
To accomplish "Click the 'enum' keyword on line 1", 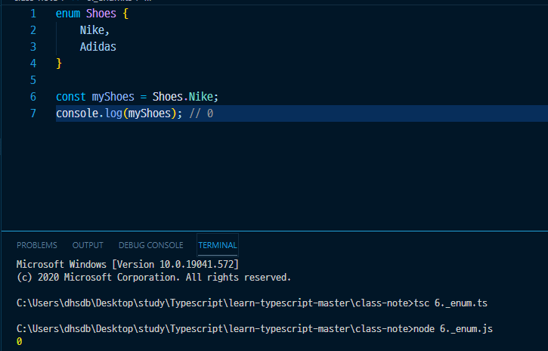I will coord(68,14).
